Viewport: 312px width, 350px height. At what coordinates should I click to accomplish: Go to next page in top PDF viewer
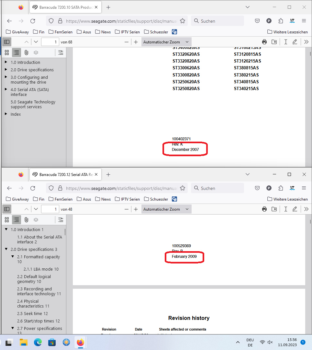point(36,42)
